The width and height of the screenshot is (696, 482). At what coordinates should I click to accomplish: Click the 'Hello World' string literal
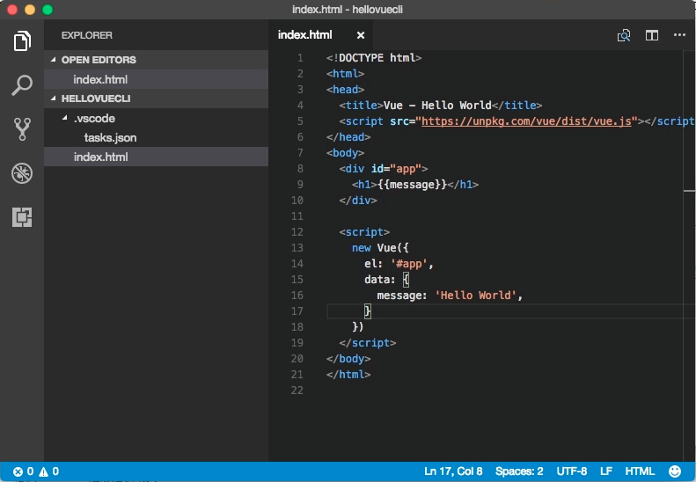pos(475,296)
